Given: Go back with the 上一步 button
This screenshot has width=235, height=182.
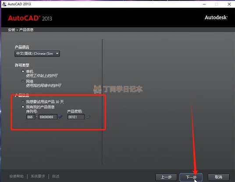Looking at the screenshot, I should click(166, 177).
